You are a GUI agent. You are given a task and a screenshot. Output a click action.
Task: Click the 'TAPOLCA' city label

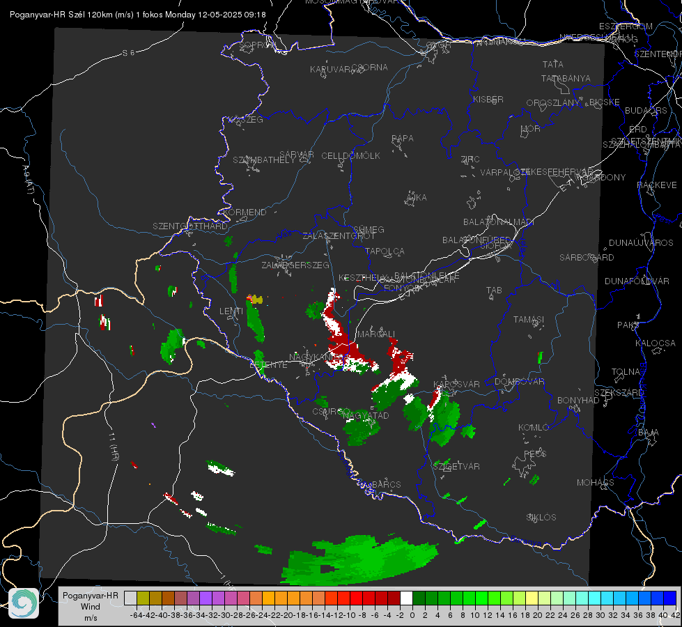[x=385, y=251]
